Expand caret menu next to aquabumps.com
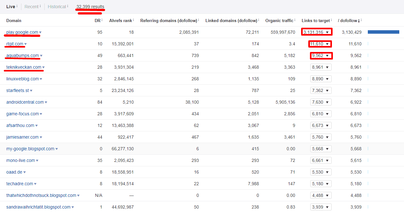Screen dimensions: 404x212 coord(41,56)
